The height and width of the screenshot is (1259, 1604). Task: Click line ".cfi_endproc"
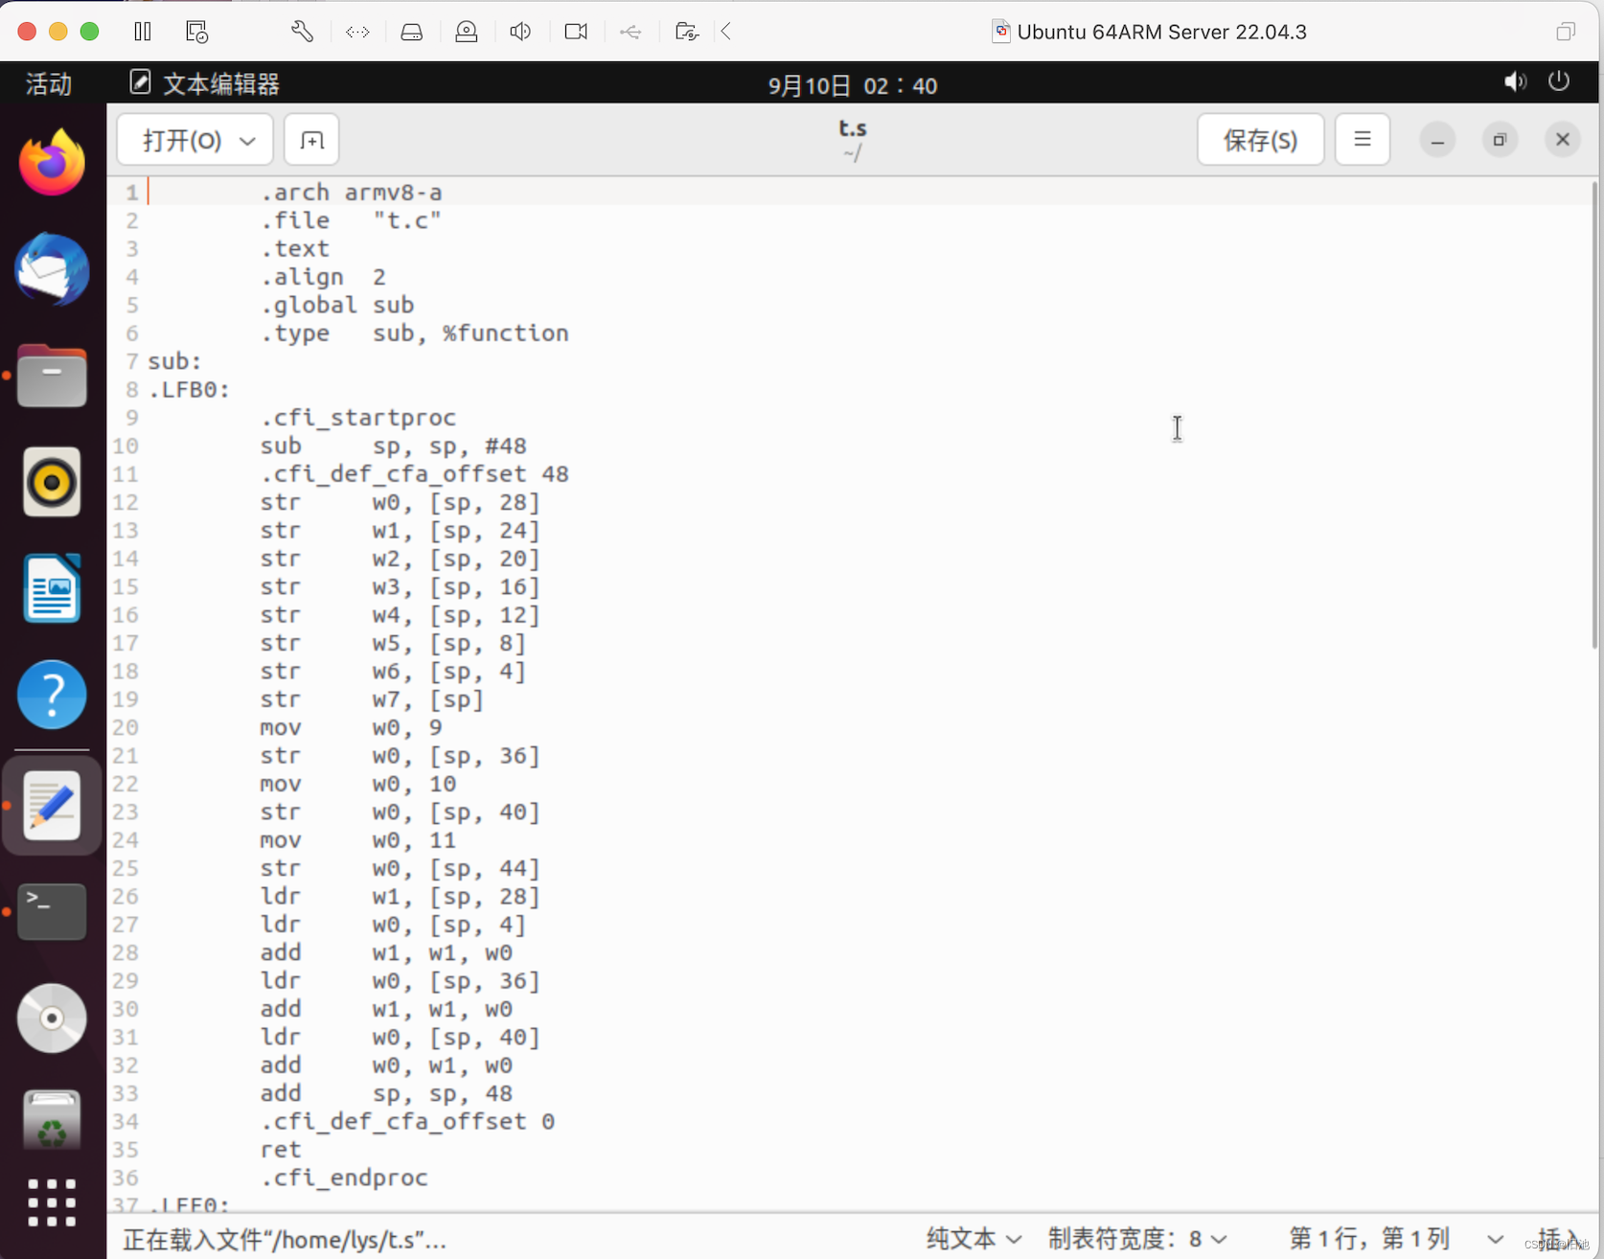[x=344, y=1178]
